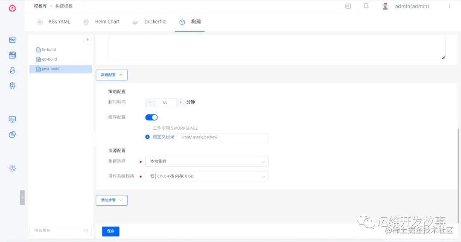Select the 自定义目录 radio option
Image resolution: width=461 pixels, height=242 pixels.
(147, 137)
